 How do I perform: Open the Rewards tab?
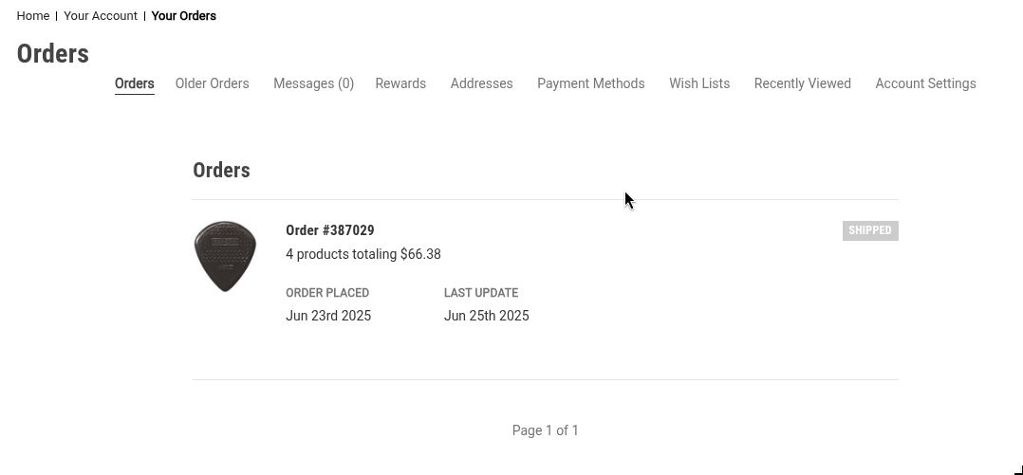tap(400, 83)
